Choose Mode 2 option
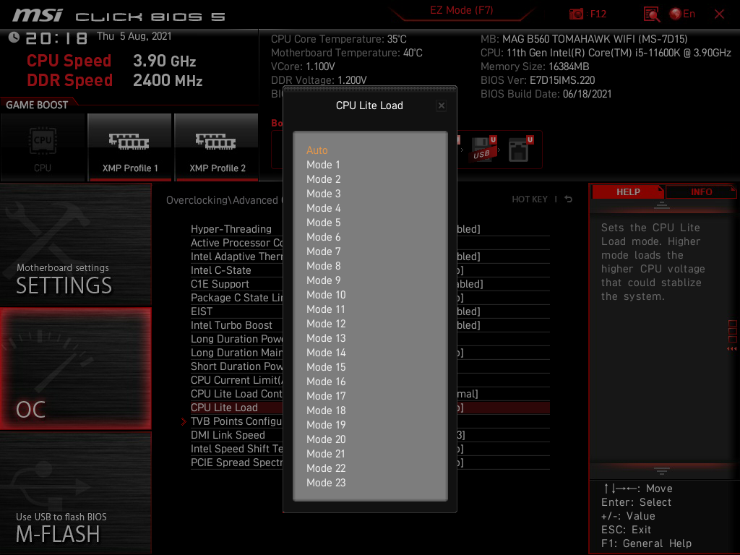The height and width of the screenshot is (555, 740). [x=323, y=179]
